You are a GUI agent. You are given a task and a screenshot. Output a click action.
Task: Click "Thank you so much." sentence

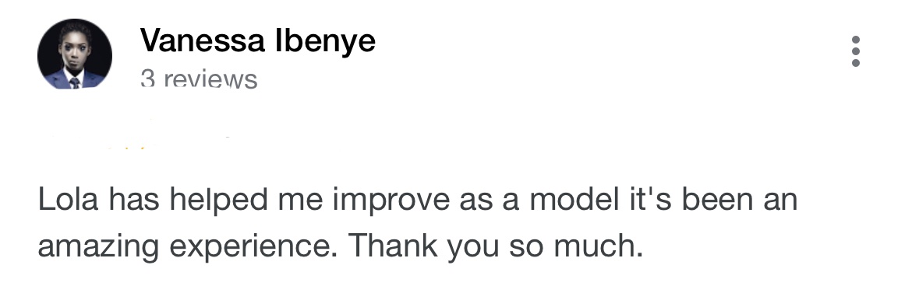[496, 246]
